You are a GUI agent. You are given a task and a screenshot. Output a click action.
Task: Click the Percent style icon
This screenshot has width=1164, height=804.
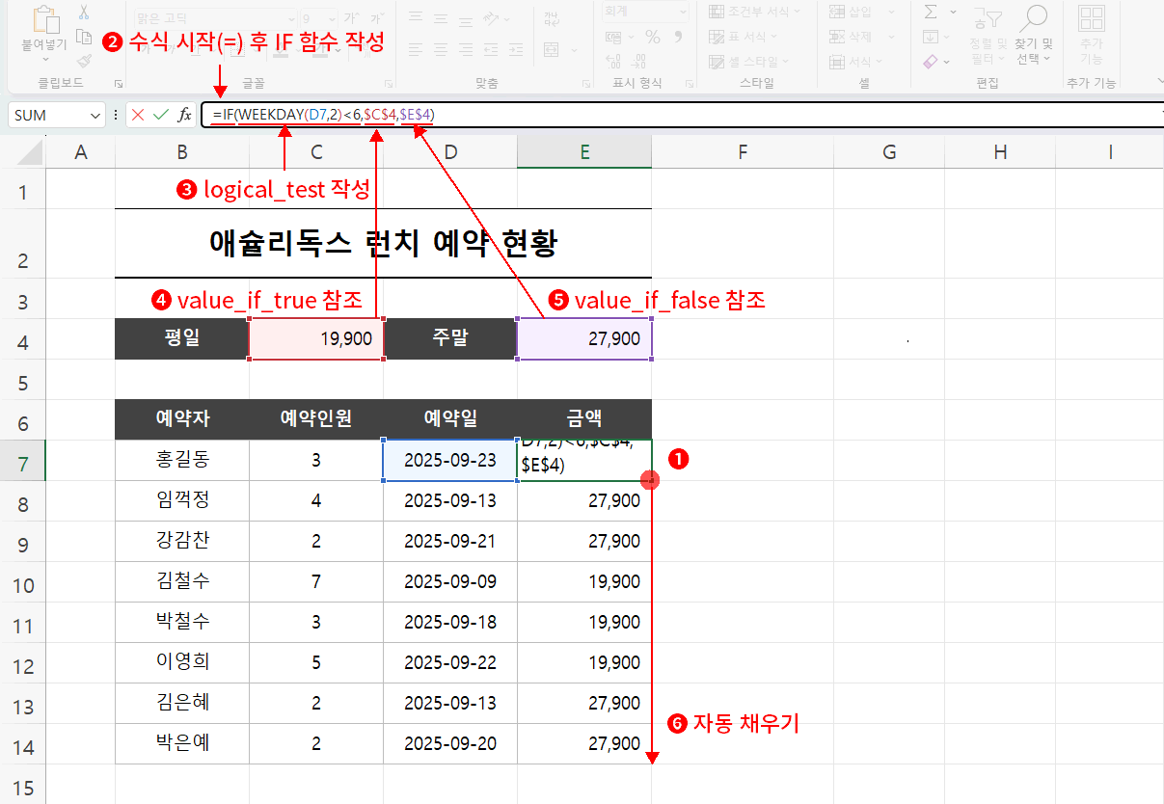[653, 37]
